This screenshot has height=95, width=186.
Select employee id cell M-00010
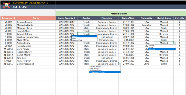point(8,49)
